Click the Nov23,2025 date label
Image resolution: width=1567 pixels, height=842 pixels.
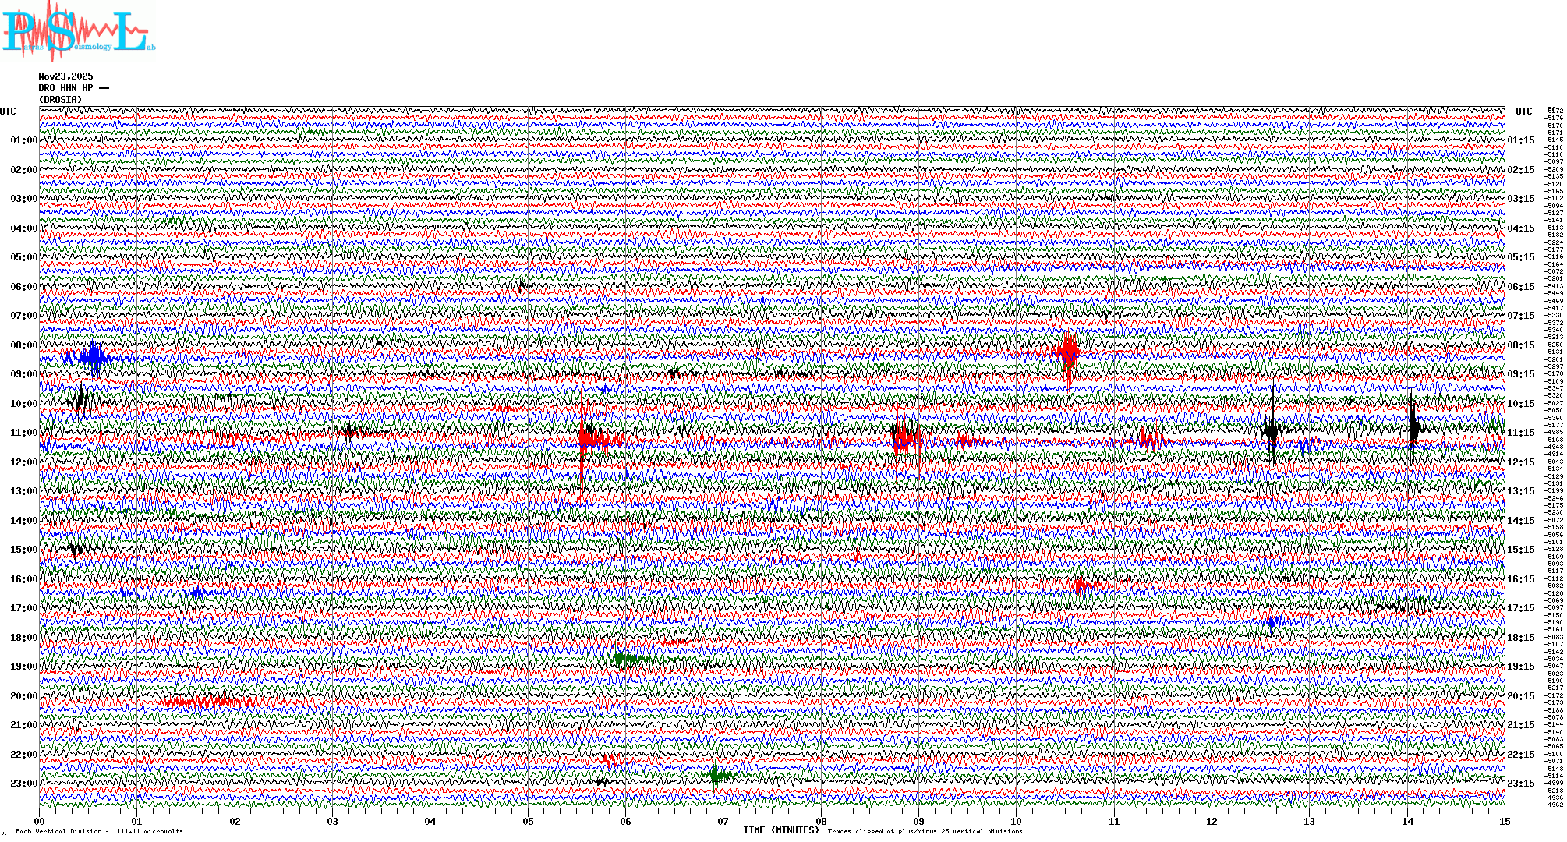coord(65,76)
